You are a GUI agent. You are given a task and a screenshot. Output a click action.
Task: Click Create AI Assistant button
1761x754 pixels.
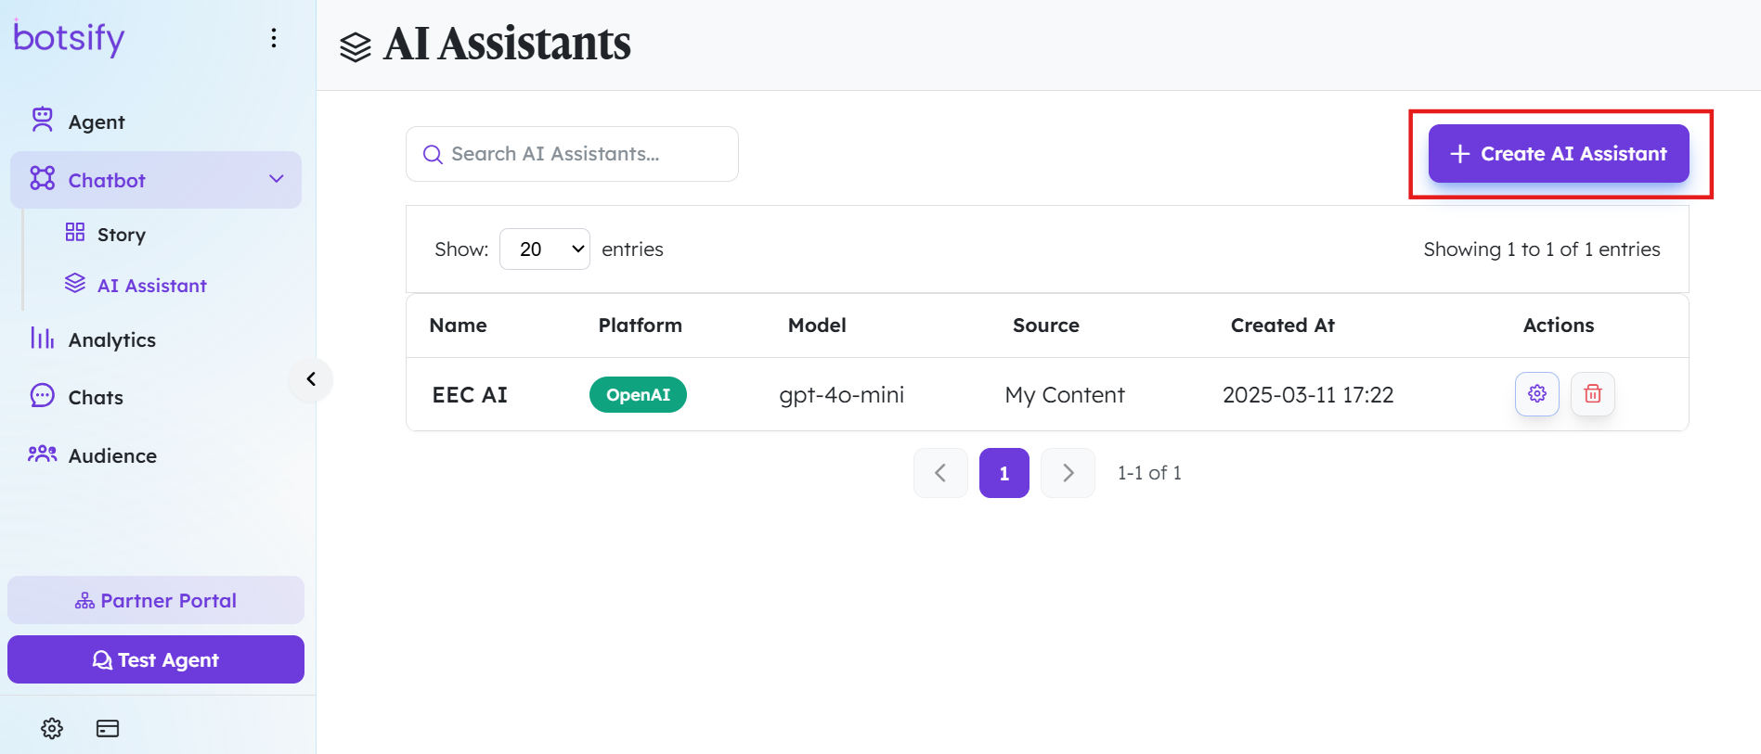pyautogui.click(x=1559, y=154)
